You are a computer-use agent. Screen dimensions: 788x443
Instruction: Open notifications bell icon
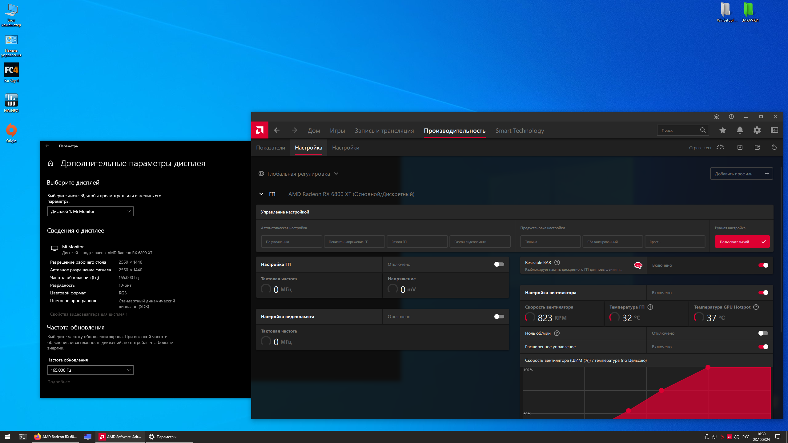(x=740, y=130)
